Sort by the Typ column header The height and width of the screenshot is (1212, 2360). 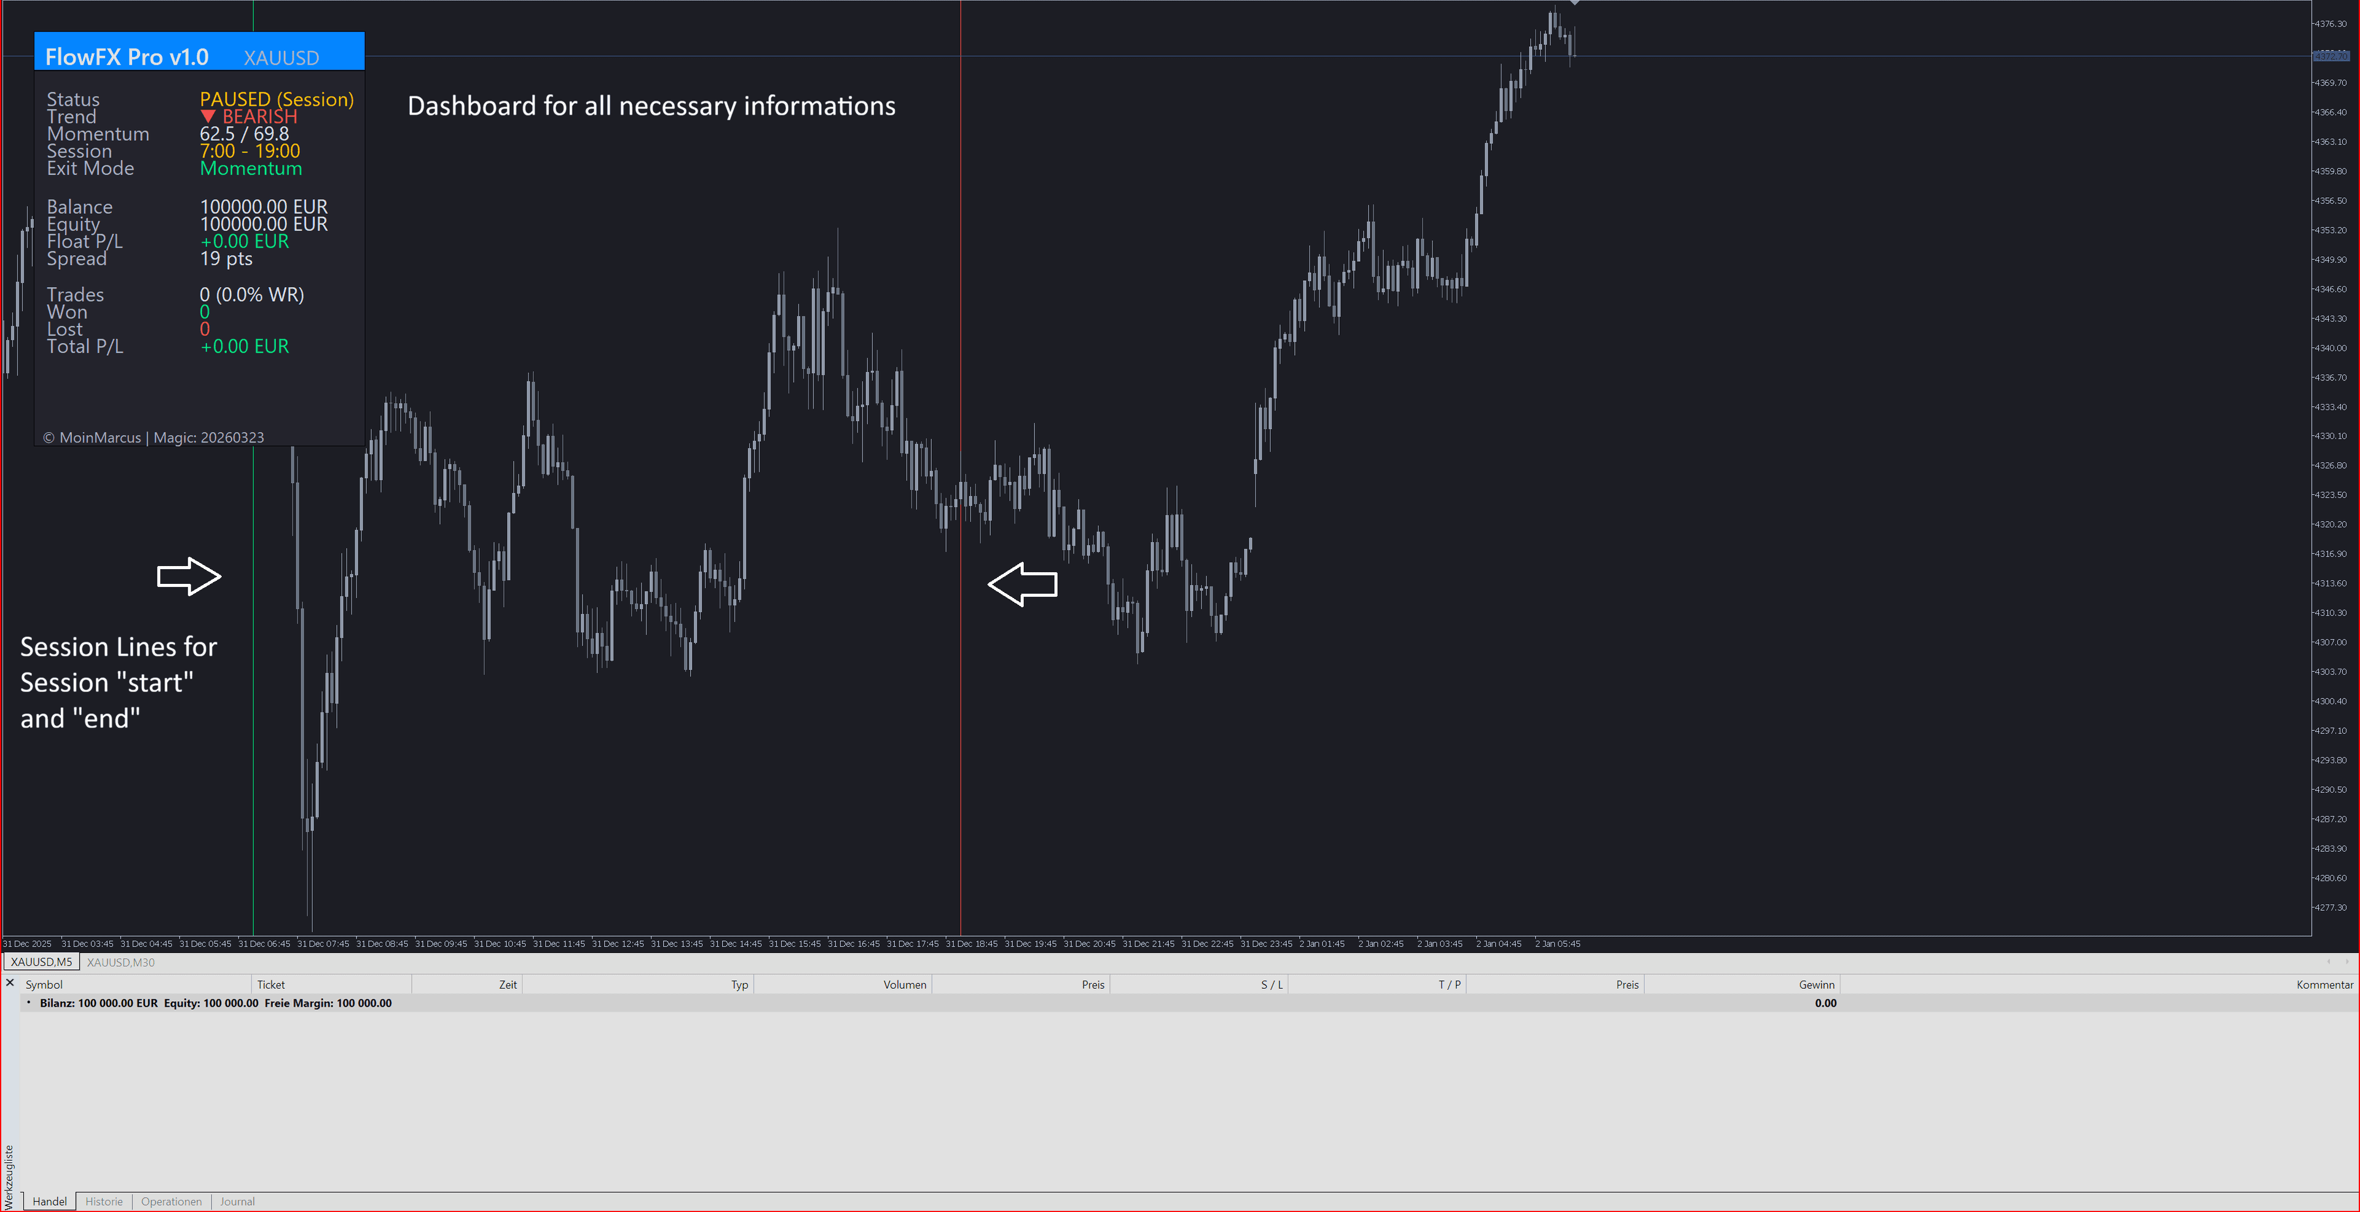(639, 985)
